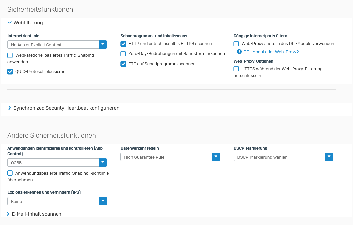Screen dimensions: 353x225
Task: Expand the E-Mail-Inhalt scannen section
Action: (x=8, y=214)
